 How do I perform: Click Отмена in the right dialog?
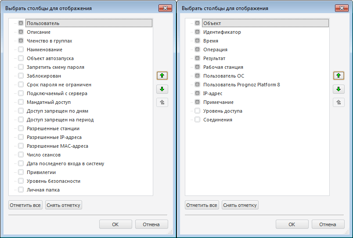coord(328,224)
